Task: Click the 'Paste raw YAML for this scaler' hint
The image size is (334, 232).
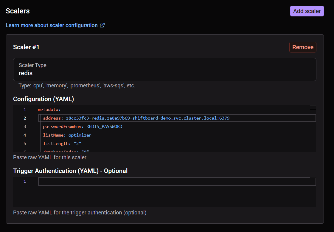Action: (x=50, y=157)
